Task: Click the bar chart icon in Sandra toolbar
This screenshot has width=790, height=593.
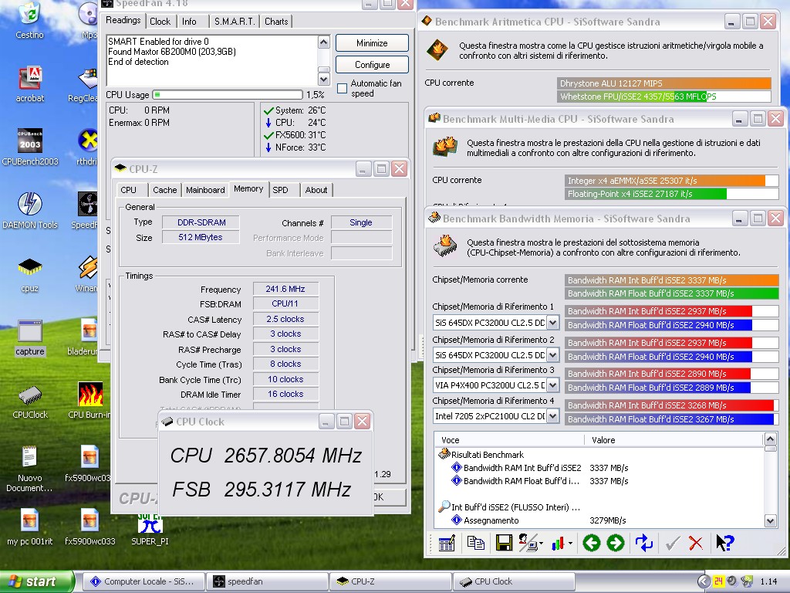Action: tap(558, 544)
